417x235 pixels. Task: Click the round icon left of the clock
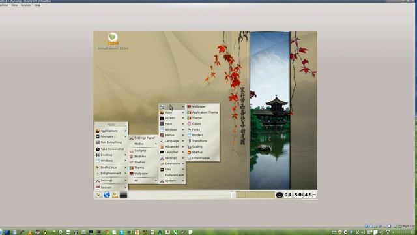[x=280, y=195]
